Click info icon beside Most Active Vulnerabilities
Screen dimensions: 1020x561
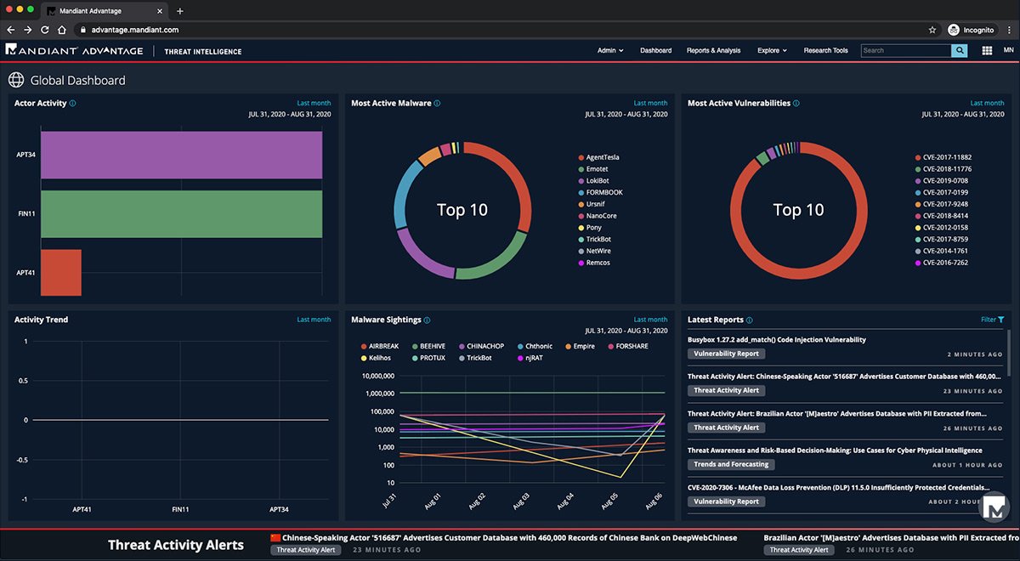tap(796, 104)
